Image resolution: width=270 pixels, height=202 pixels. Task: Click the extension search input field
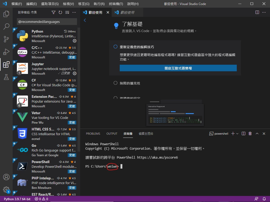coord(47,22)
